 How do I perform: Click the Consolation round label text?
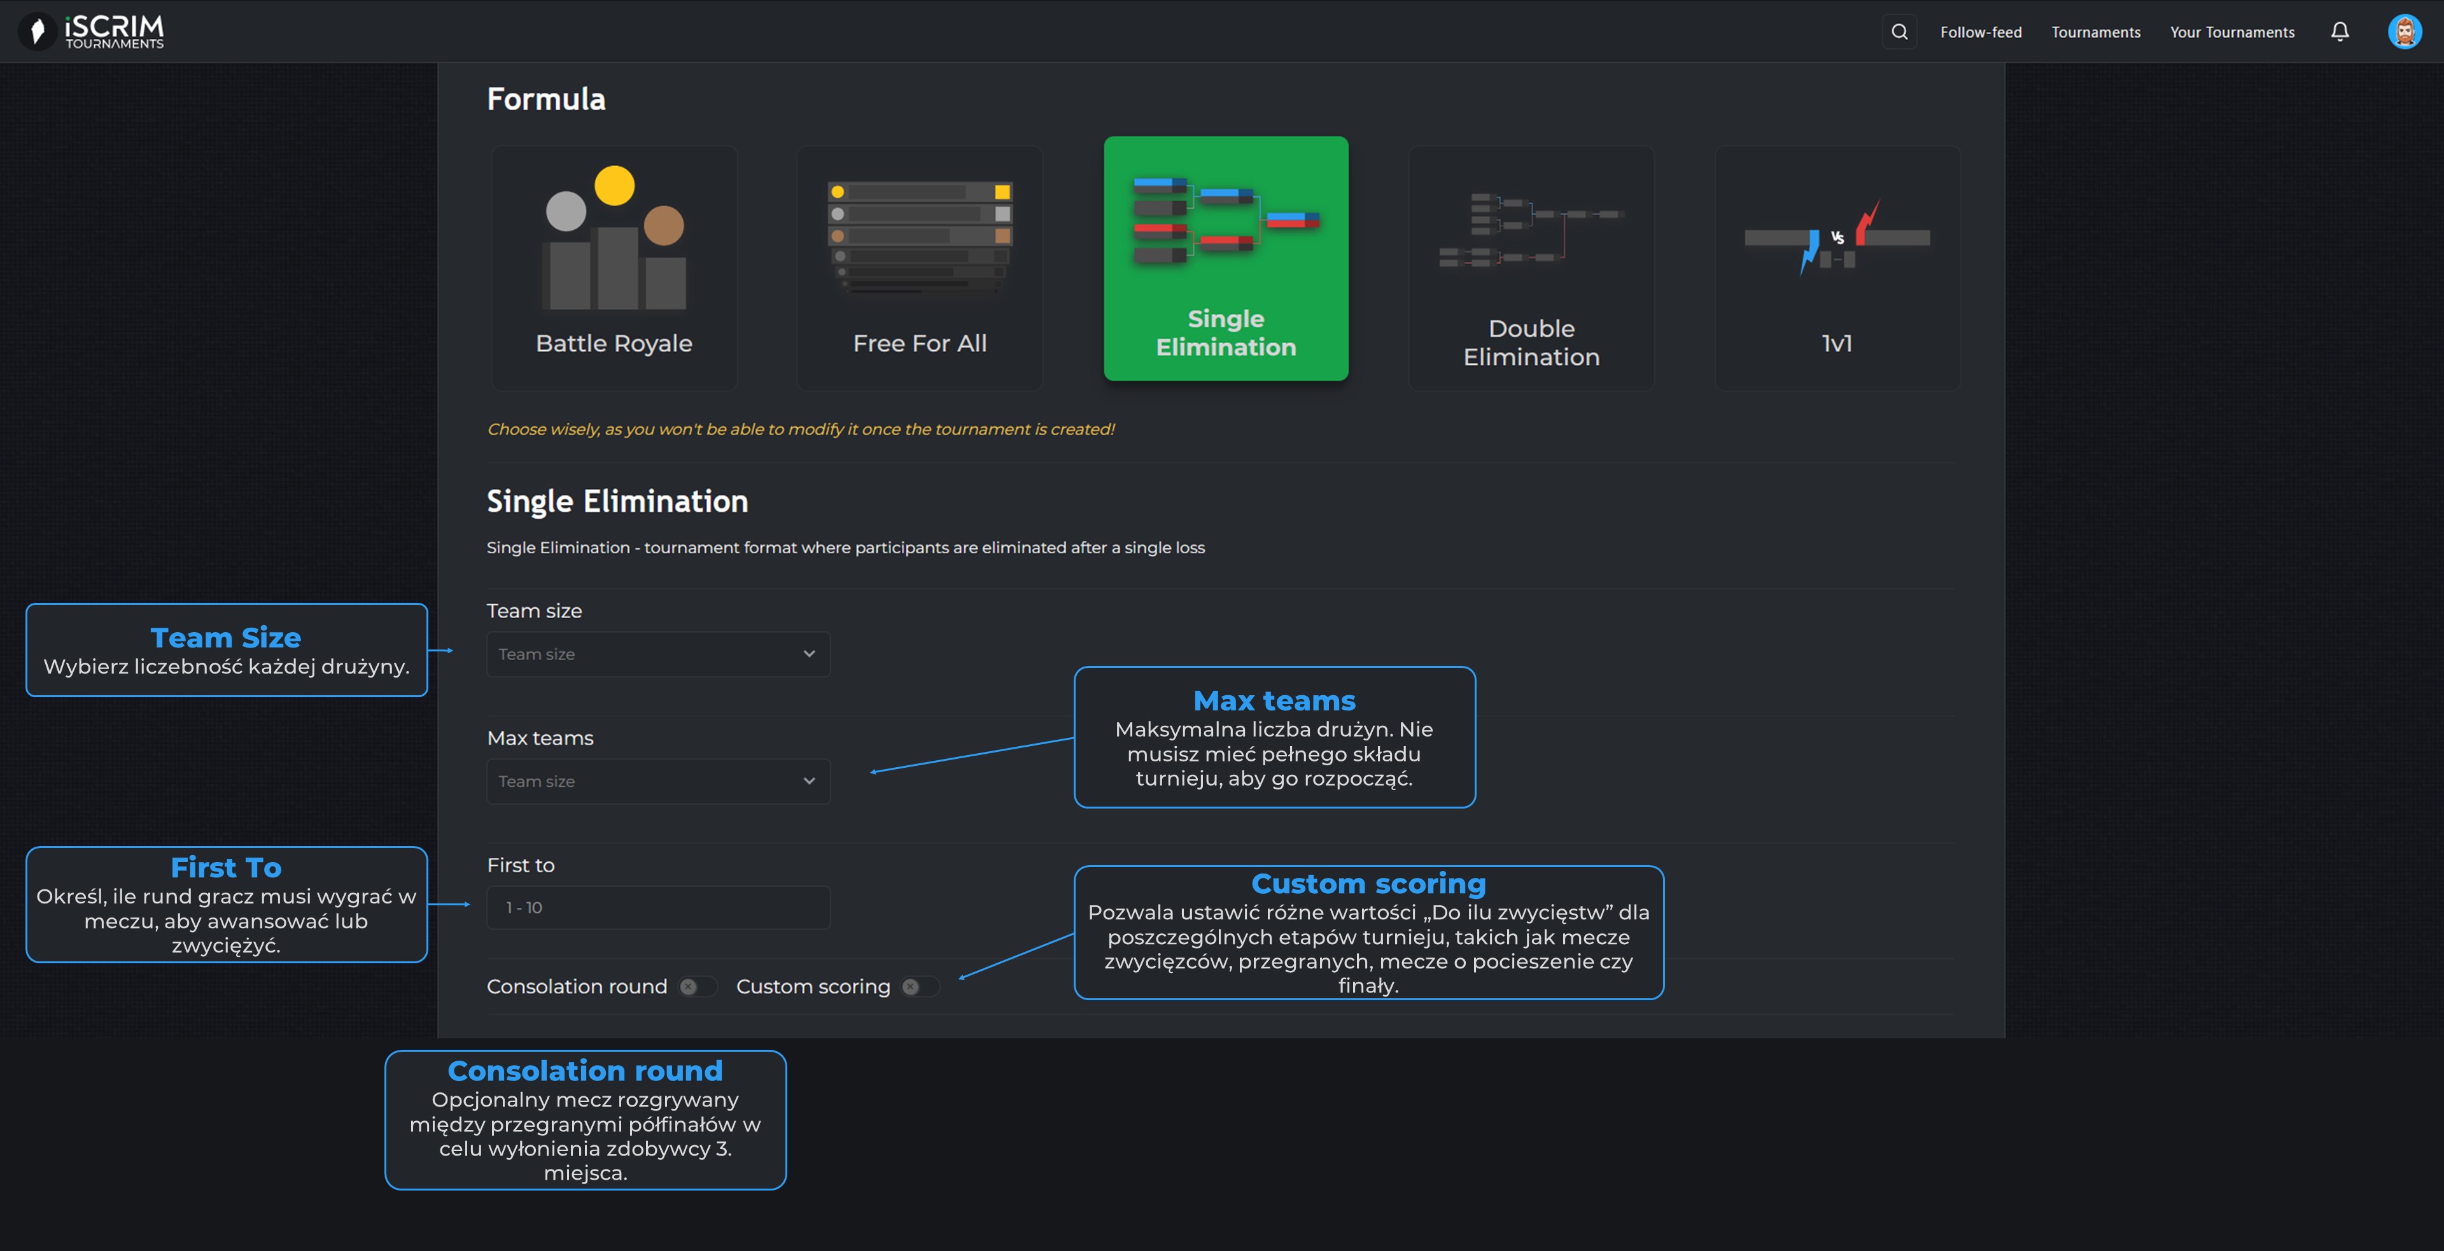(577, 987)
